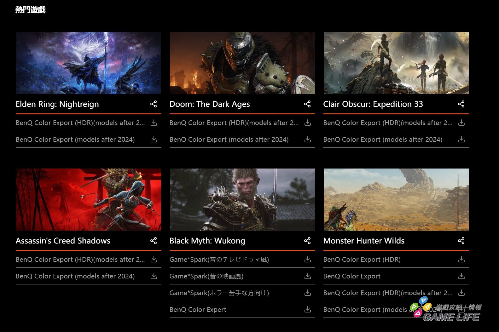Viewport: 499px width, 332px height.
Task: Share the Monster Hunter Wilds entry
Action: 461,241
